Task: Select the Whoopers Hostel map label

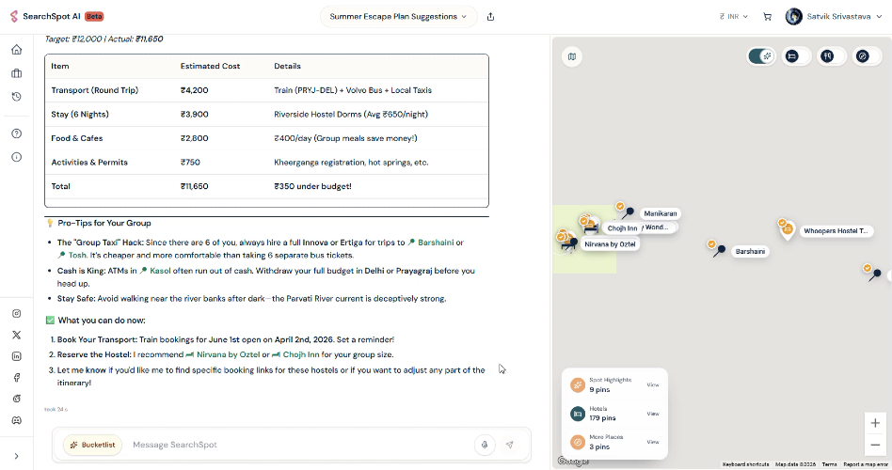Action: pyautogui.click(x=836, y=230)
